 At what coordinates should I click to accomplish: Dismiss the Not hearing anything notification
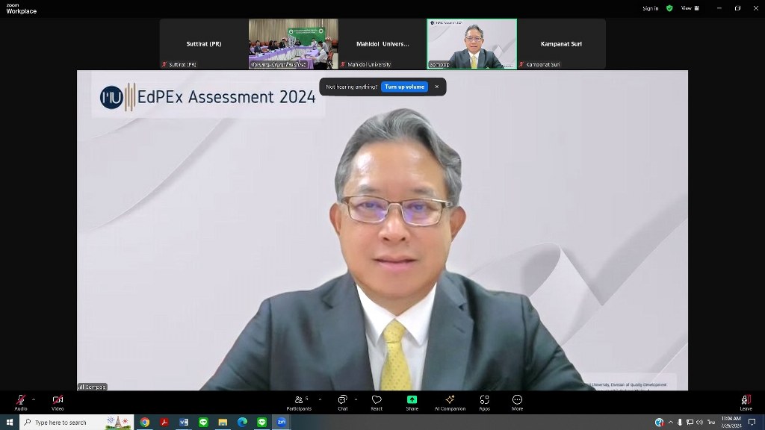(x=436, y=87)
